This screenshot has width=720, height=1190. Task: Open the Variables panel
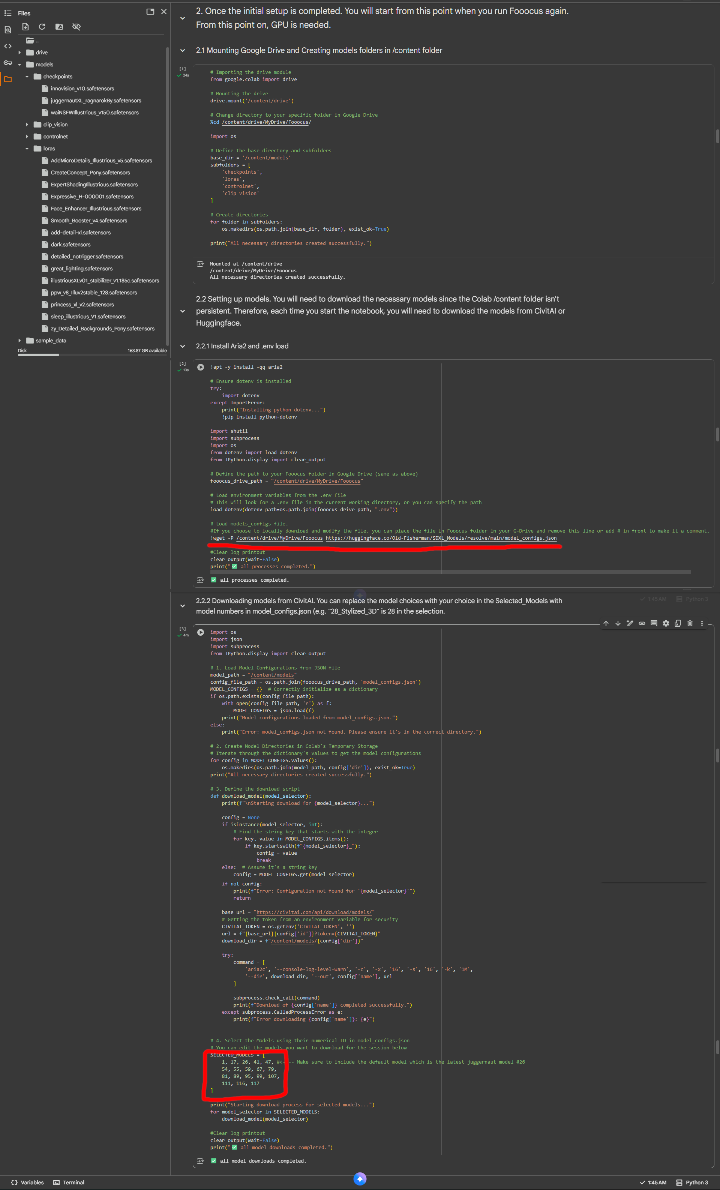pyautogui.click(x=27, y=1182)
